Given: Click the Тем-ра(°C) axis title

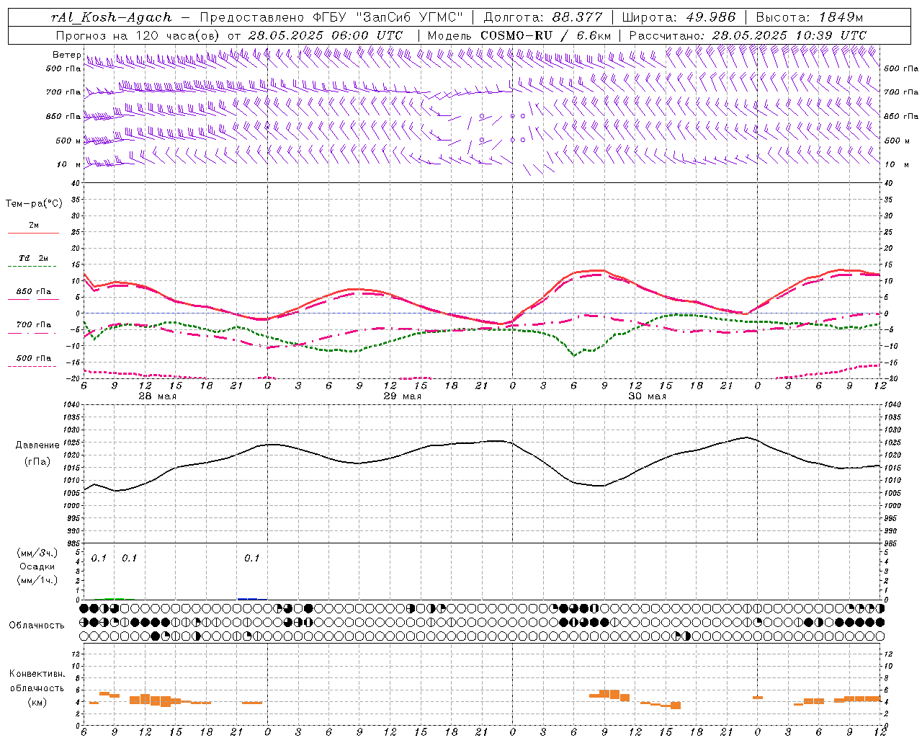Looking at the screenshot, I should click(34, 204).
